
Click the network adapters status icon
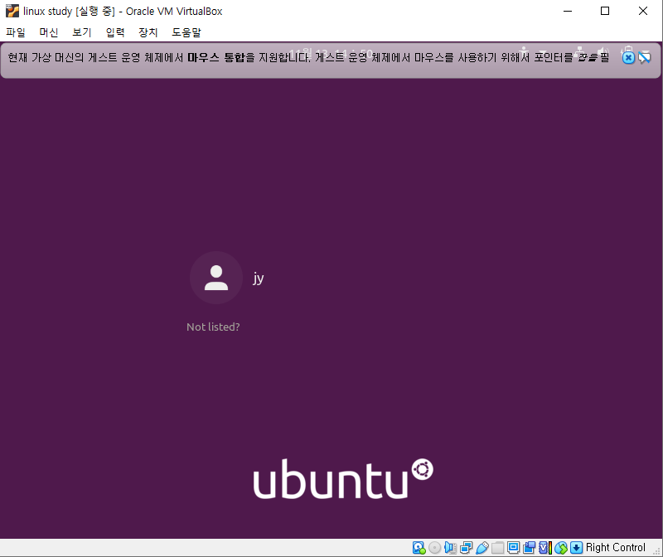(466, 548)
